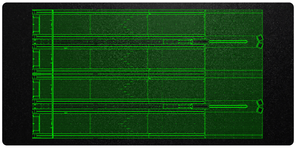Image resolution: width=296 pixels, height=148 pixels.
Task: Select the bottom tilted square in lower-right pair
Action: pos(260,110)
